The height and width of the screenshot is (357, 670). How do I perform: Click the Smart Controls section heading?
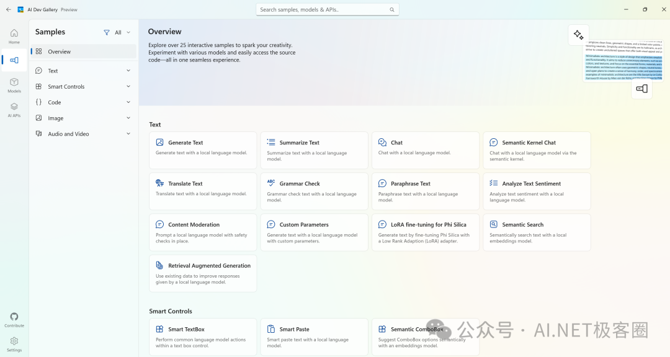click(x=171, y=311)
